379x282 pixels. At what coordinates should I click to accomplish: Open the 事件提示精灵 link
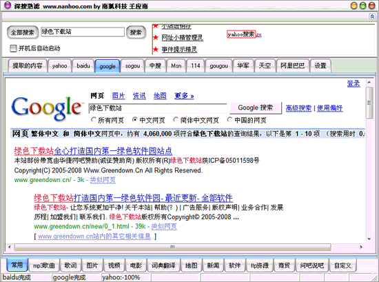point(179,50)
